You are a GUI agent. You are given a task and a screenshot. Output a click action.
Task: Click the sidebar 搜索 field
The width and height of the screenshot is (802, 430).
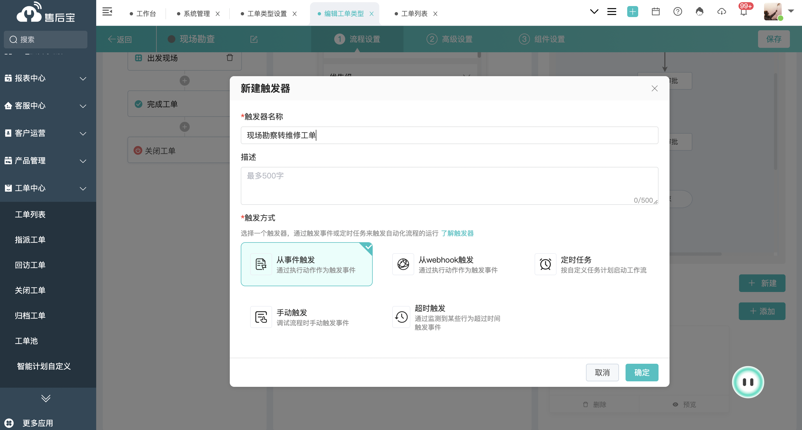coord(45,40)
